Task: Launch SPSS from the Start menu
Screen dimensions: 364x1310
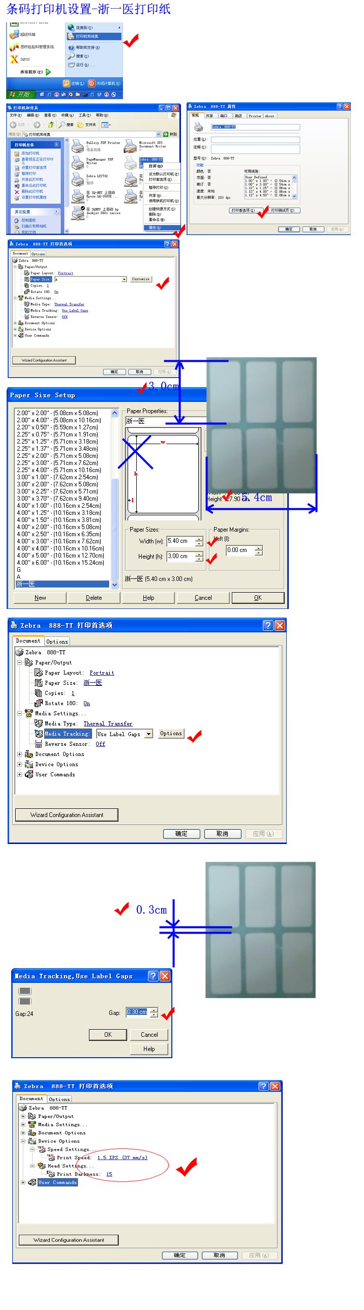Action: [x=14, y=59]
